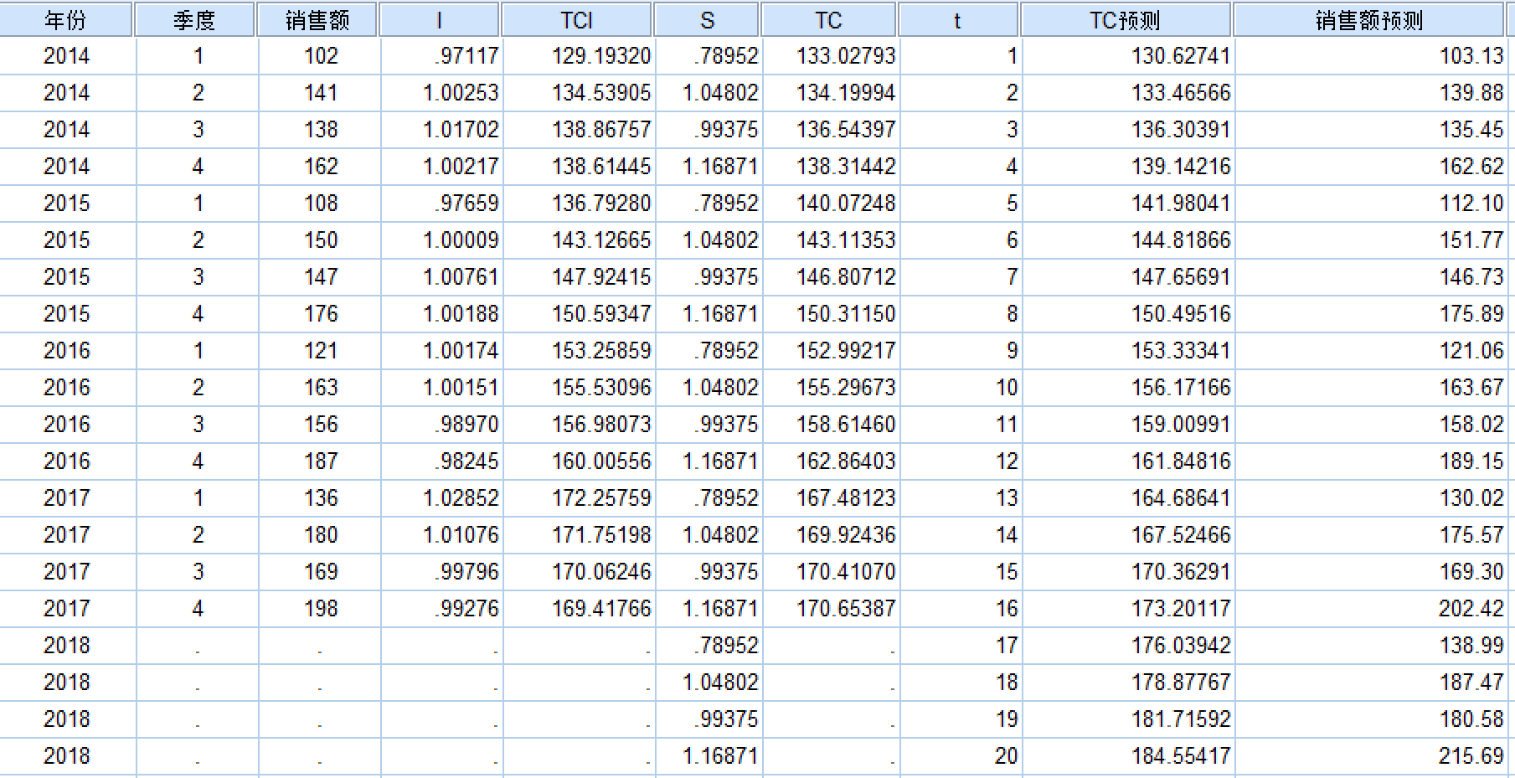This screenshot has height=778, width=1515.
Task: Click t cell with value 12
Action: point(960,461)
